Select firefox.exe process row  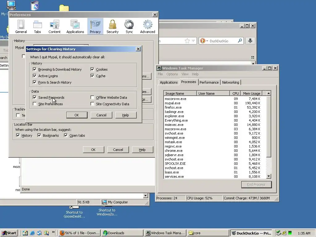point(215,107)
